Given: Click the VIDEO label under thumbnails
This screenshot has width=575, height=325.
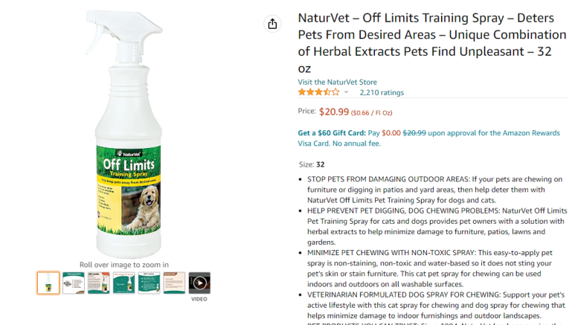Looking at the screenshot, I should pyautogui.click(x=199, y=299).
